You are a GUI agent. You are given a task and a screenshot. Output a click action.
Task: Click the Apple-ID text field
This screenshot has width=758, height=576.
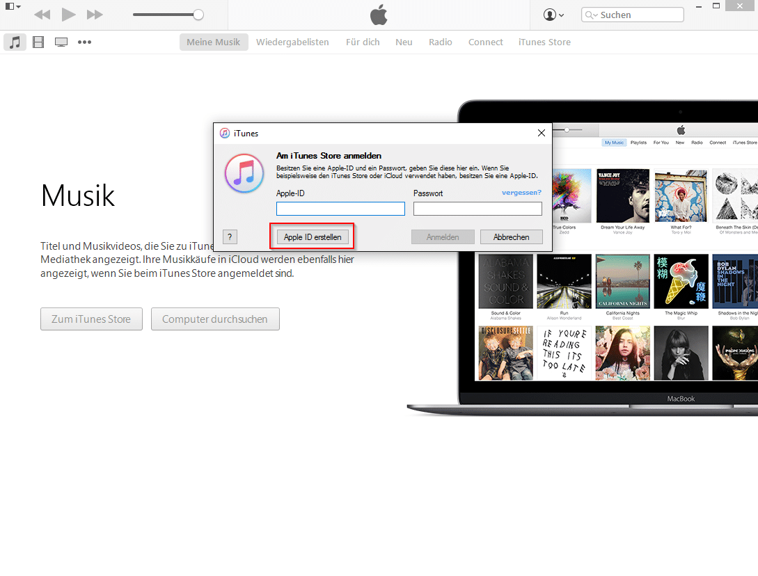pyautogui.click(x=340, y=209)
